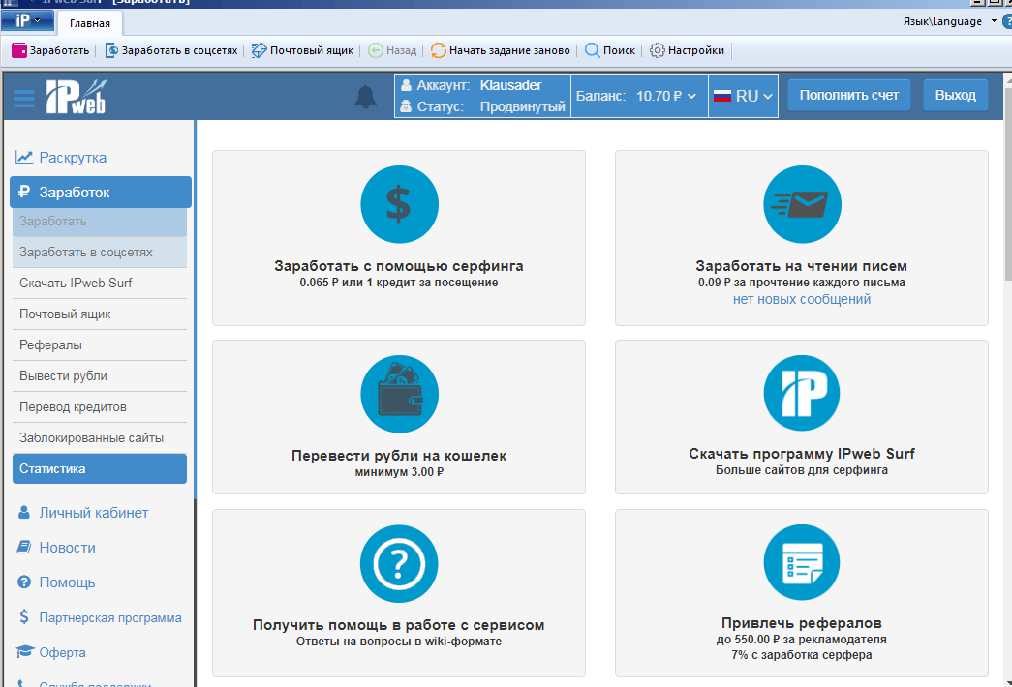
Task: Open Рефералы in the sidebar
Action: (x=100, y=345)
